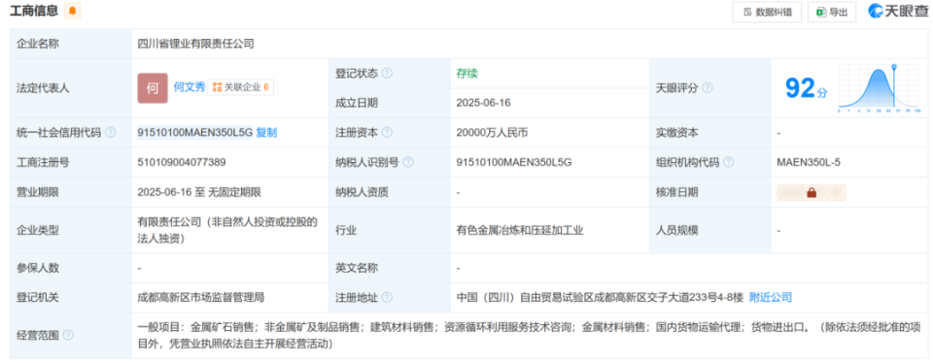Click the red 何 avatar
Image resolution: width=933 pixels, height=363 pixels.
tap(153, 88)
